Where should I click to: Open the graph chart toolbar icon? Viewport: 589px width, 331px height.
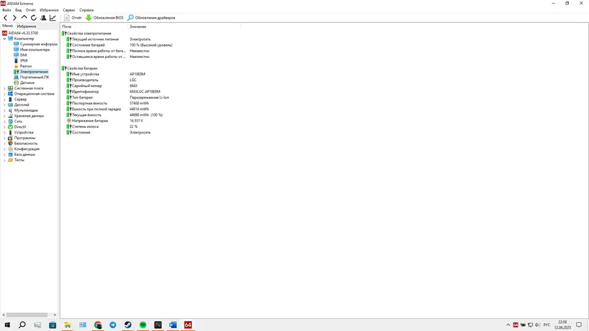pos(53,18)
